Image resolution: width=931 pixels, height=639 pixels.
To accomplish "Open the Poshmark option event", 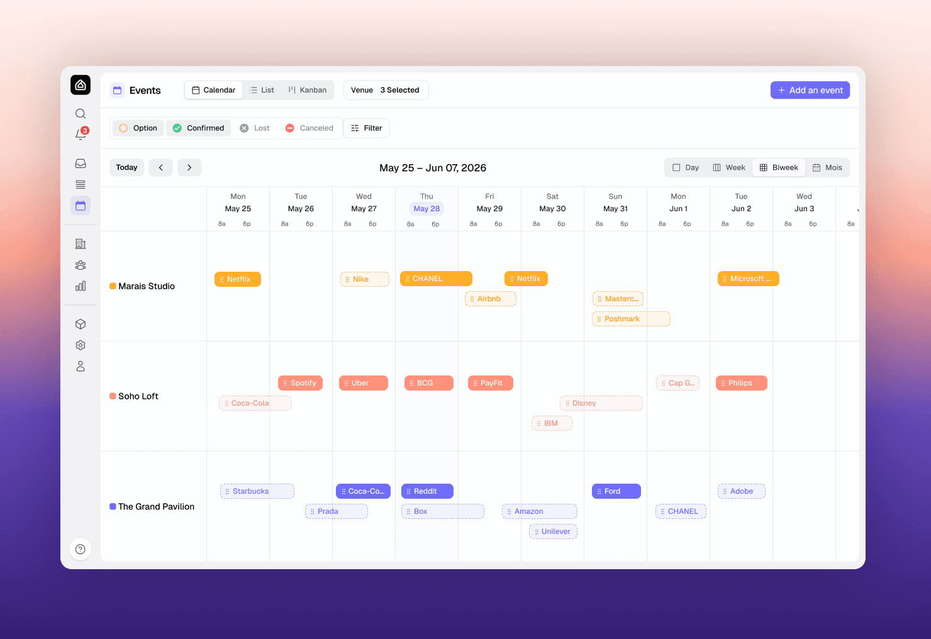I will click(x=631, y=319).
